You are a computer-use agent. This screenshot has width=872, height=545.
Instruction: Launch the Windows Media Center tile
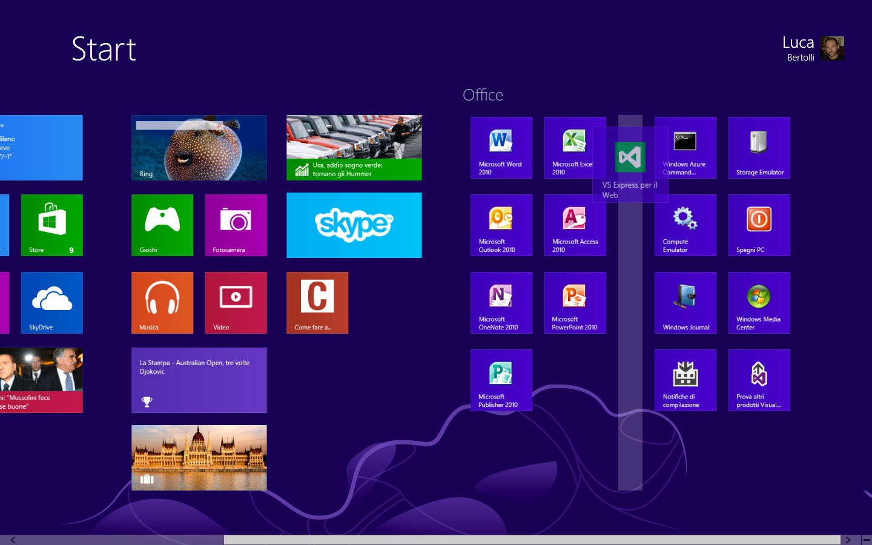click(x=759, y=303)
